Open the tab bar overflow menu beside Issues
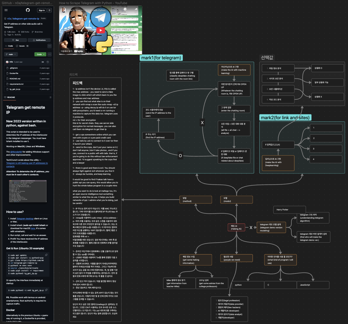348x324 pixels. [50, 46]
